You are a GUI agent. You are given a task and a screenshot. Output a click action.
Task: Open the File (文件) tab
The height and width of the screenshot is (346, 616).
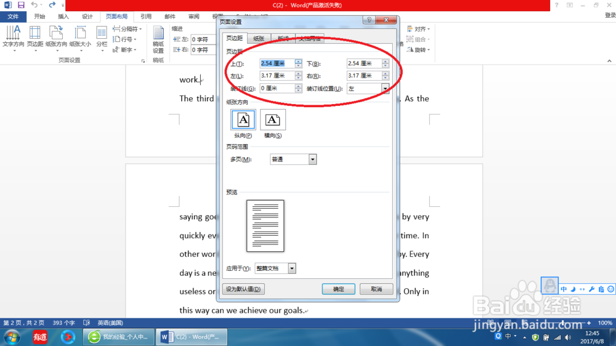click(13, 17)
